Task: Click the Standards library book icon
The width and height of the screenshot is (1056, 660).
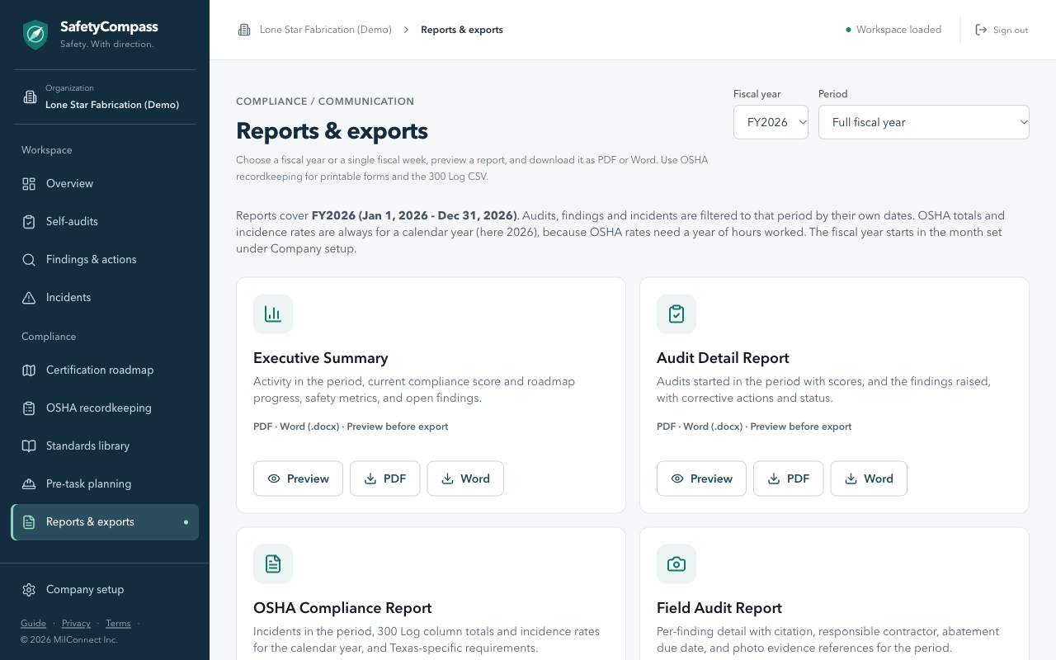Action: coord(29,446)
